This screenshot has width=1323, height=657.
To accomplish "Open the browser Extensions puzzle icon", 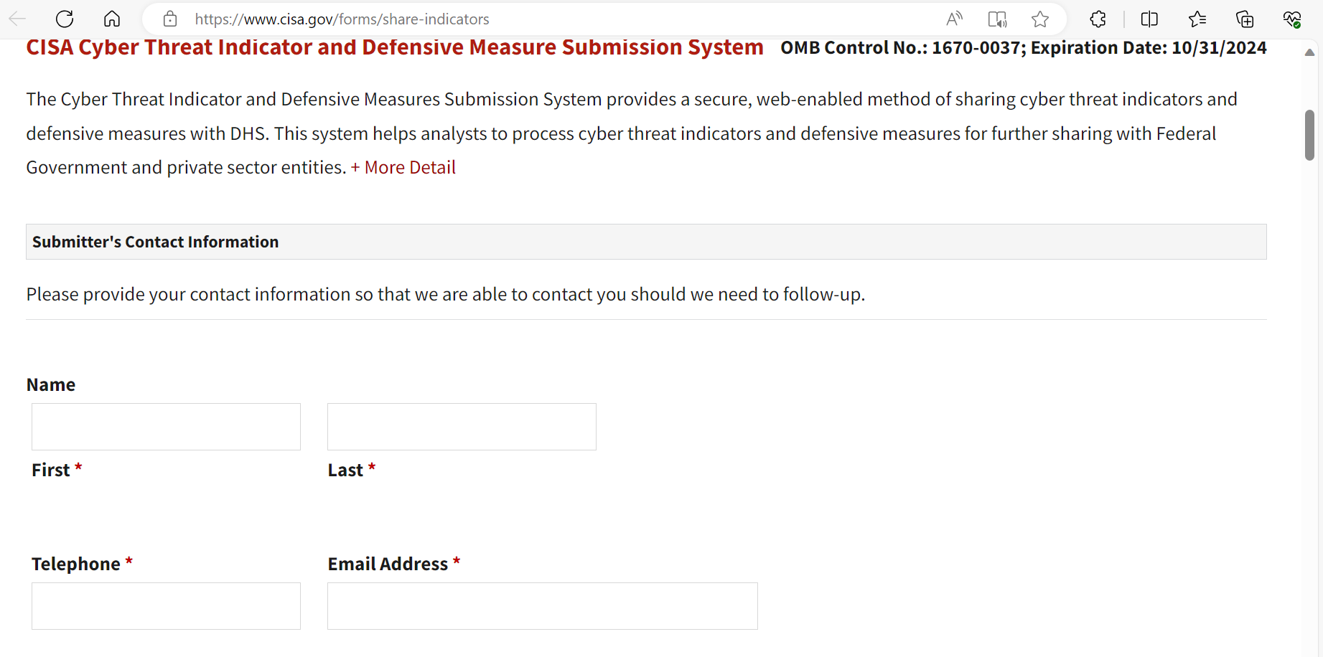I will [x=1098, y=19].
